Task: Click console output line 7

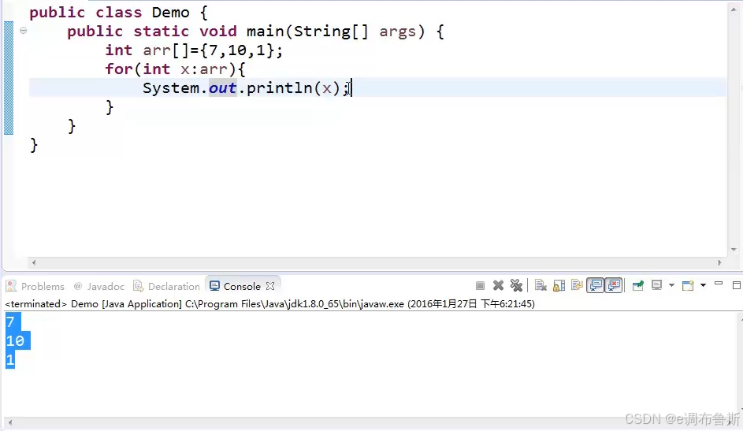Action: [x=10, y=322]
